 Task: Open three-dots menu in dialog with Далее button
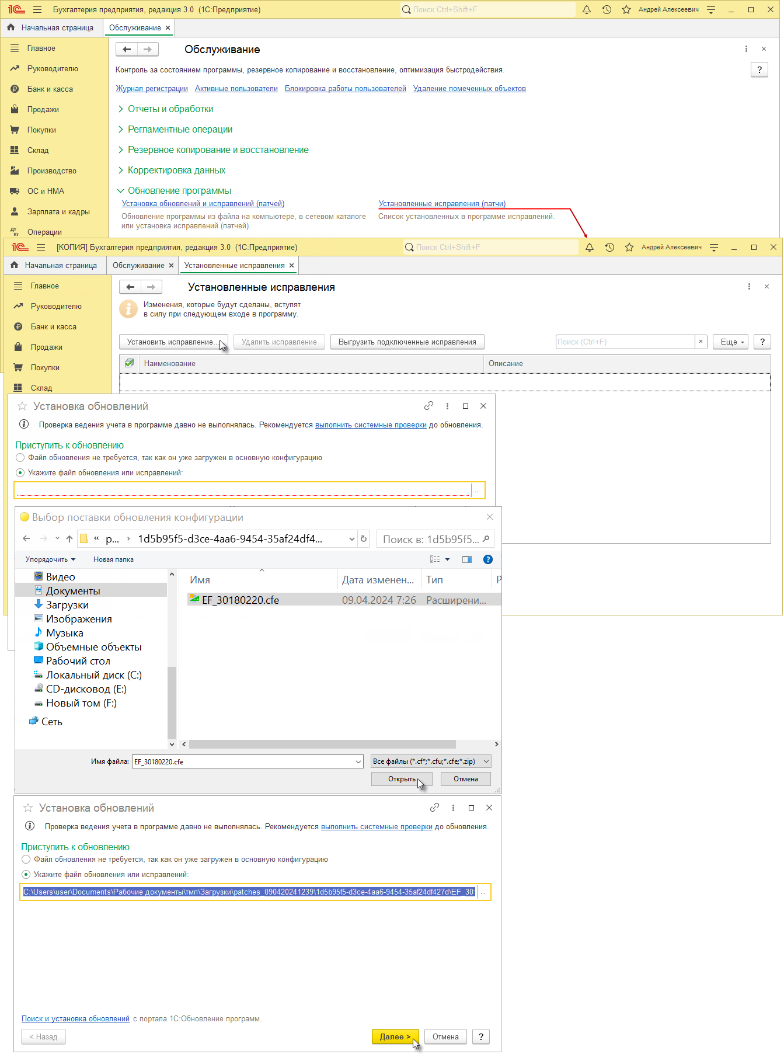pos(453,808)
